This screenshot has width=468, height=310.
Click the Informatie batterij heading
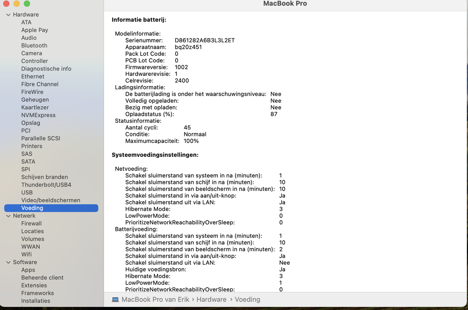pos(139,20)
